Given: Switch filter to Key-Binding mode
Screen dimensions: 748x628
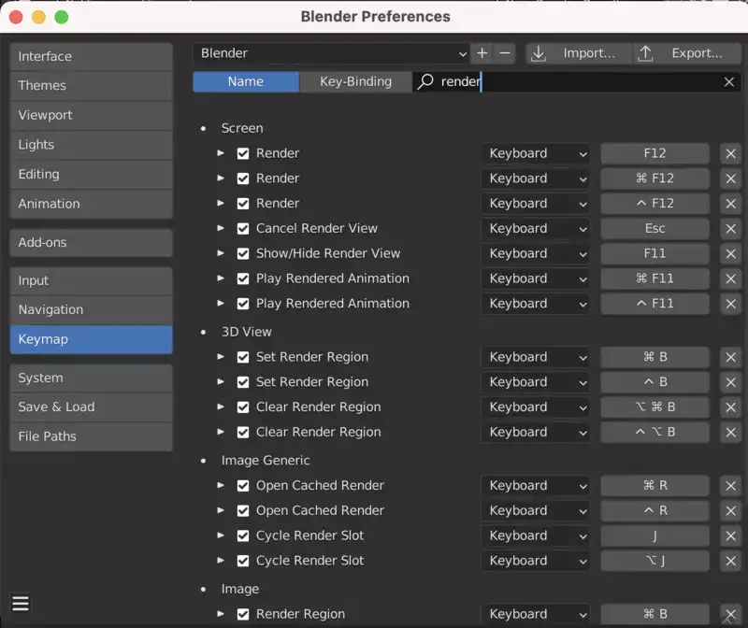Looking at the screenshot, I should pyautogui.click(x=355, y=81).
